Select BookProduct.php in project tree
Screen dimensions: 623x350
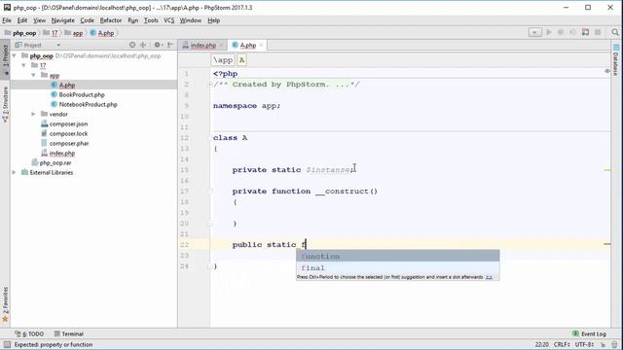point(82,95)
